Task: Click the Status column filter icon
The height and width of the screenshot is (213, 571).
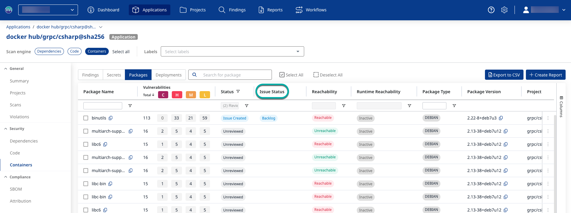Action: pyautogui.click(x=238, y=91)
